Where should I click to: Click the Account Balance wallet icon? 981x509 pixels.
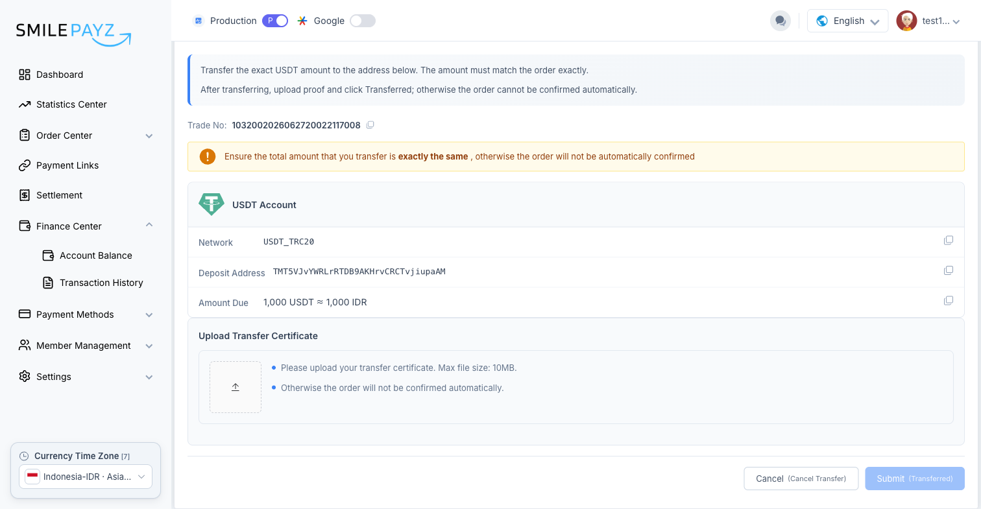click(x=48, y=255)
